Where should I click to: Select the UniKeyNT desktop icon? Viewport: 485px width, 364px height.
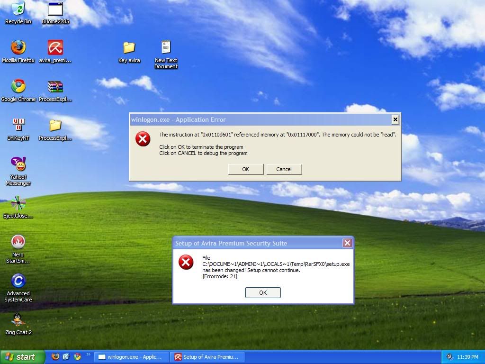pyautogui.click(x=18, y=129)
